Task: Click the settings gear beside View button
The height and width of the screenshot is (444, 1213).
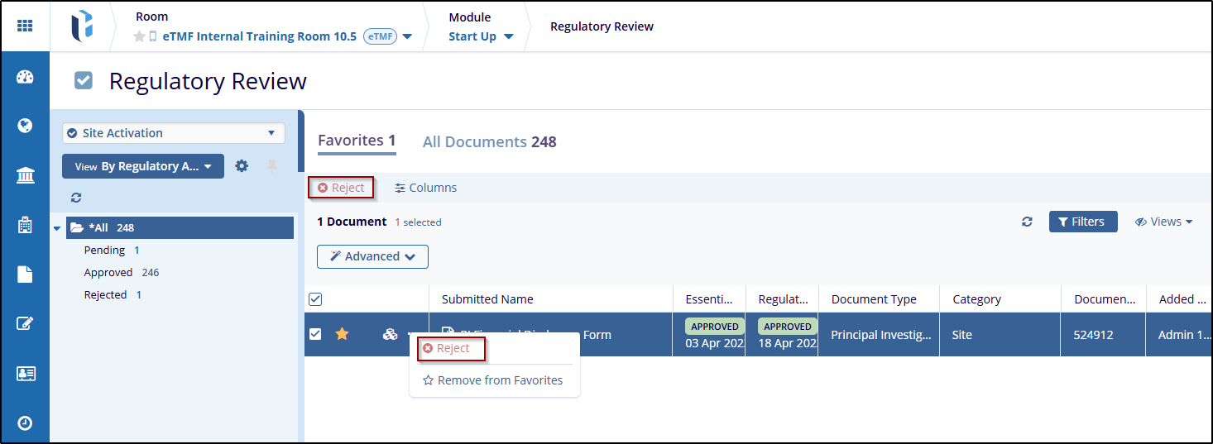Action: [242, 166]
